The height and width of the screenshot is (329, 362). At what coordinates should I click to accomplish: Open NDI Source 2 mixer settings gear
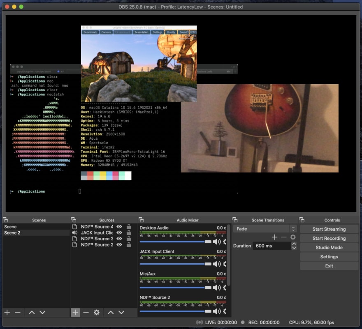coord(225,311)
